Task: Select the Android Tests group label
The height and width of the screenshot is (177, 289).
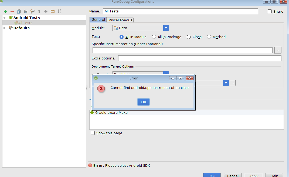Action: pos(26,18)
